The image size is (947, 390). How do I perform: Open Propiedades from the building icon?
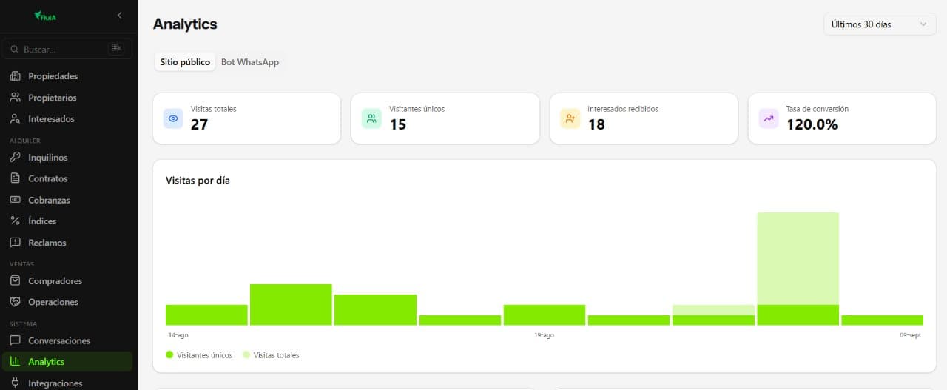pyautogui.click(x=15, y=76)
